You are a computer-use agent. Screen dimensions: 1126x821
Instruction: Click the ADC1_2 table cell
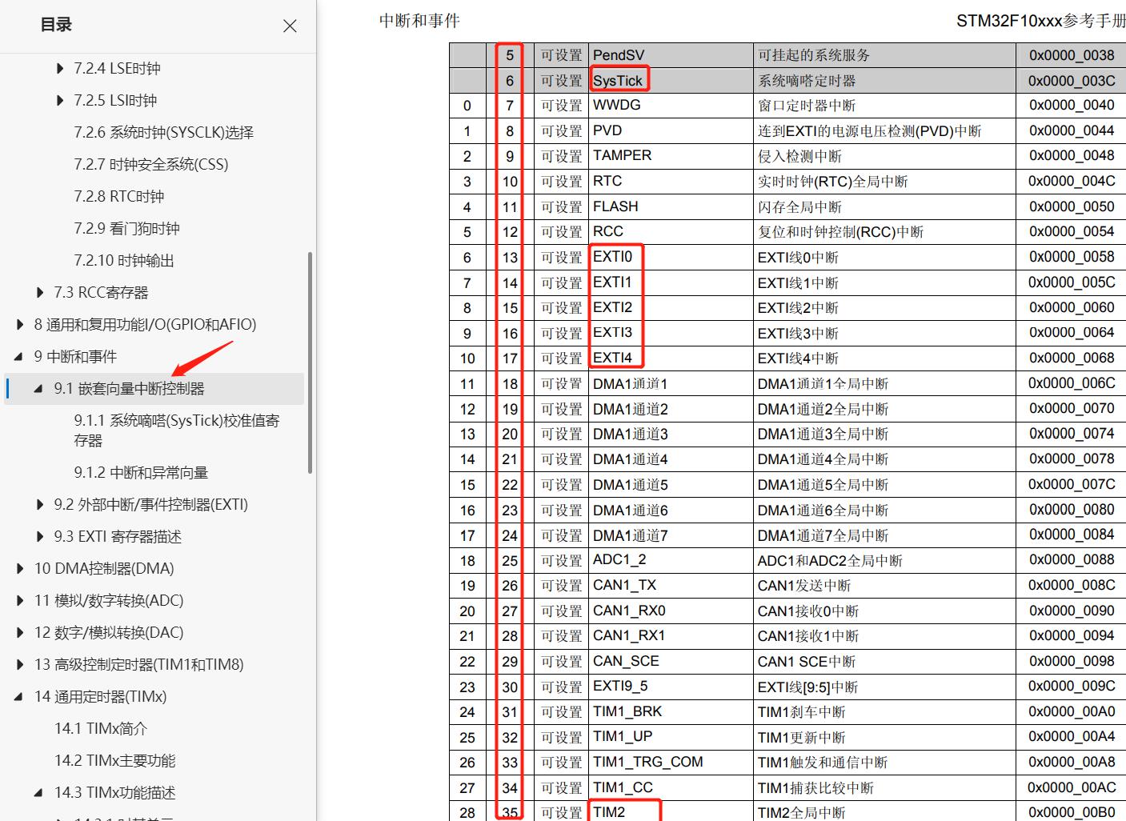(x=671, y=560)
